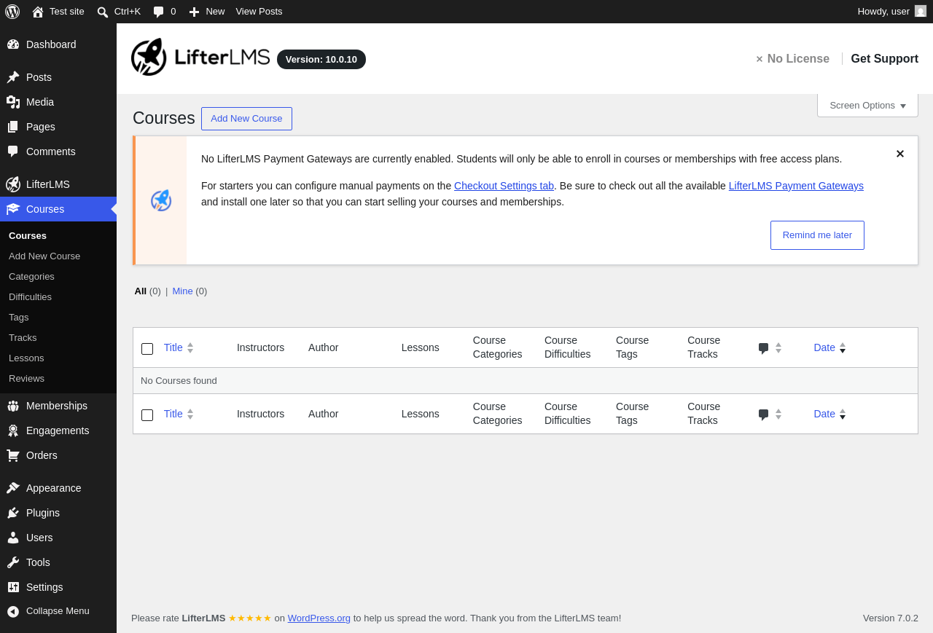Viewport: 933px width, 633px height.
Task: Click View Posts in admin bar
Action: (259, 12)
